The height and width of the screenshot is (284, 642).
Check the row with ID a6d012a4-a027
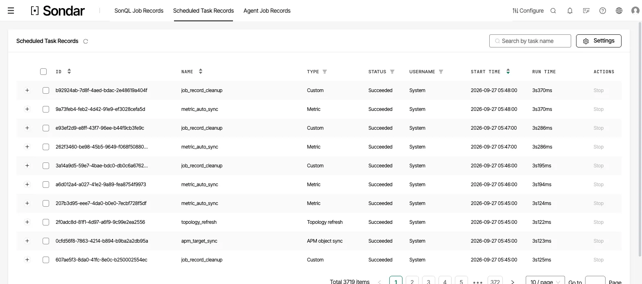(x=46, y=185)
